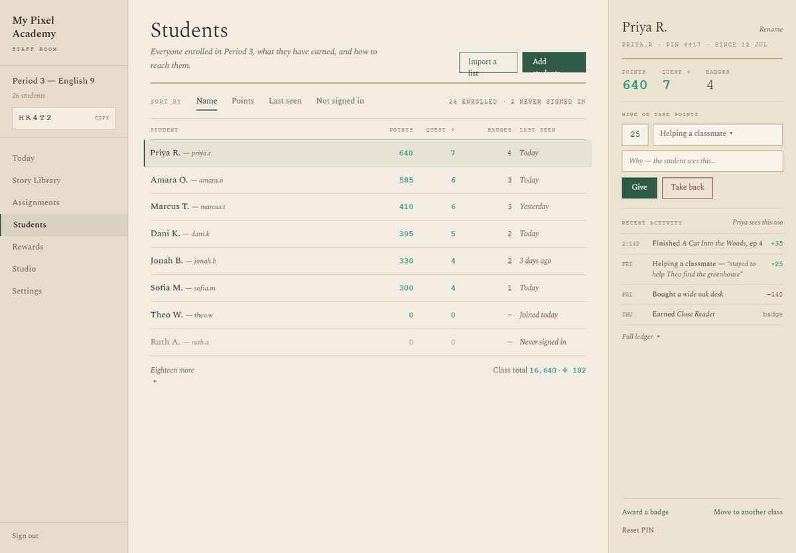Click Import a list button

tap(488, 62)
